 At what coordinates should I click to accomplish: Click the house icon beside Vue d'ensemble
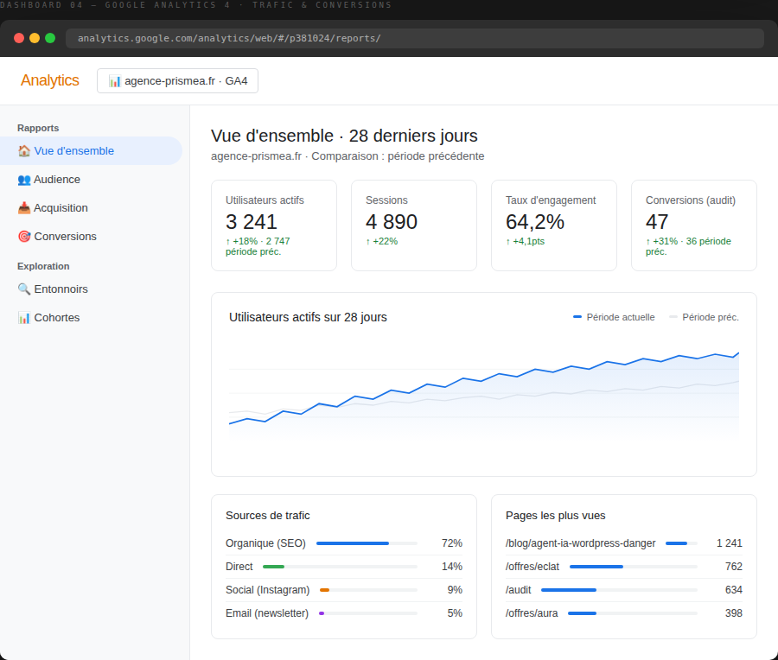point(24,150)
